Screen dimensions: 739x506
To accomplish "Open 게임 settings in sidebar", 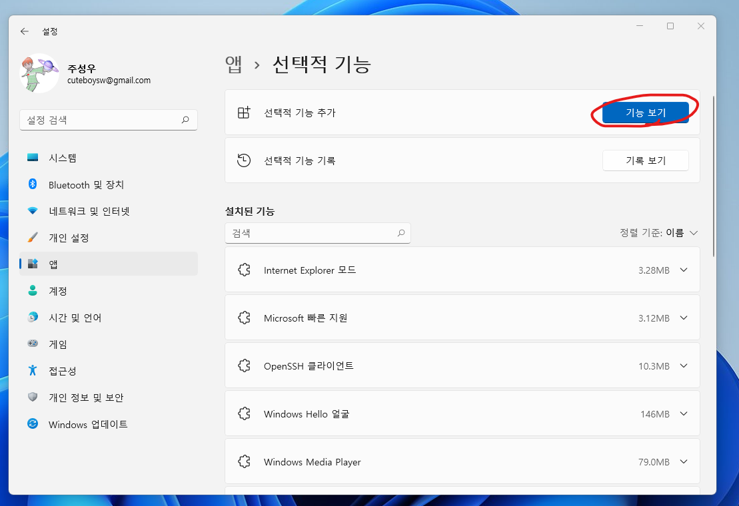I will [109, 344].
